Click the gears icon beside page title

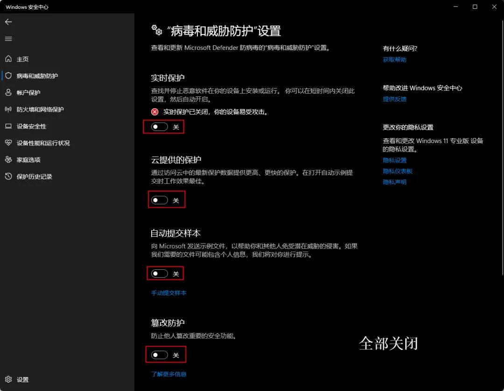pyautogui.click(x=156, y=30)
